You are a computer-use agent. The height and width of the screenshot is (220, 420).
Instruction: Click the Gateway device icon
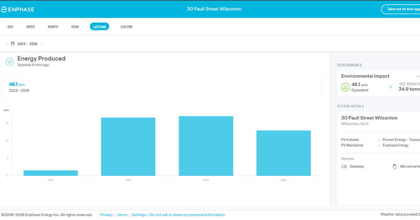coord(344,167)
